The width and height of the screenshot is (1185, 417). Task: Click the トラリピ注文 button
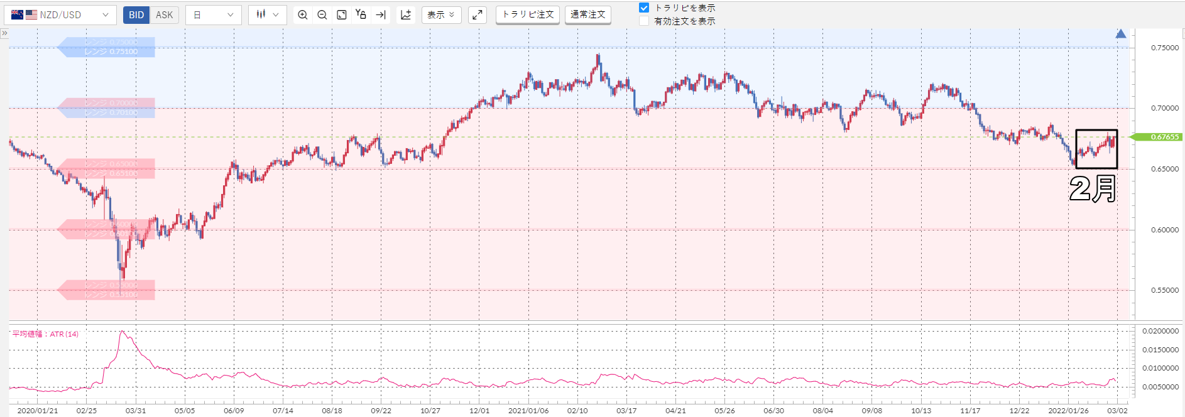[x=528, y=14]
